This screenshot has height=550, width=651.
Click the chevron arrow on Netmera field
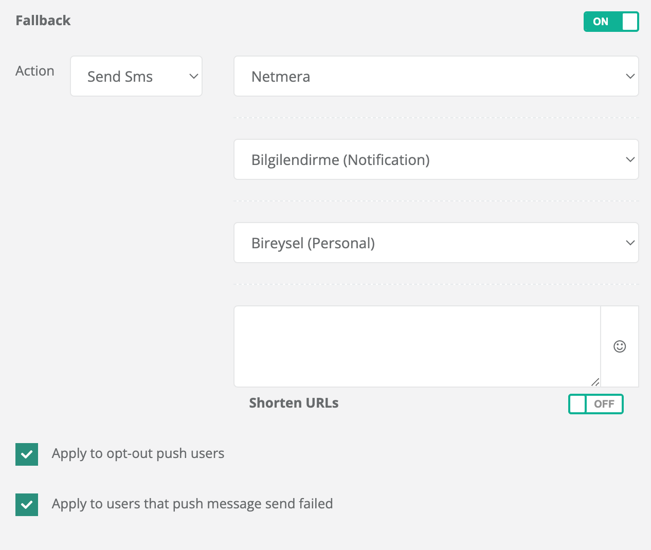(630, 77)
